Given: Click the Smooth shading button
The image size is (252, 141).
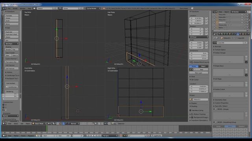Looking at the screenshot, I should (x=8, y=50).
